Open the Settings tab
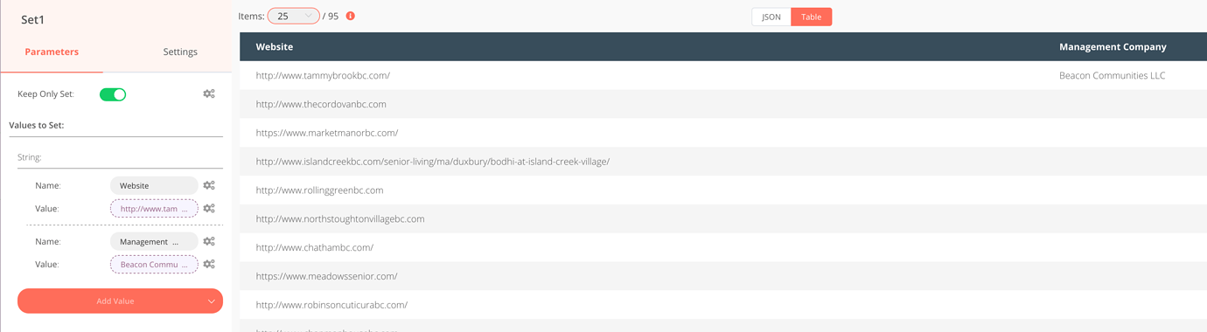This screenshot has height=332, width=1207. [180, 52]
